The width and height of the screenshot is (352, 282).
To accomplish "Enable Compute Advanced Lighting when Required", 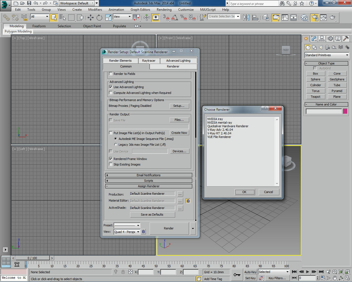I will tap(111, 93).
